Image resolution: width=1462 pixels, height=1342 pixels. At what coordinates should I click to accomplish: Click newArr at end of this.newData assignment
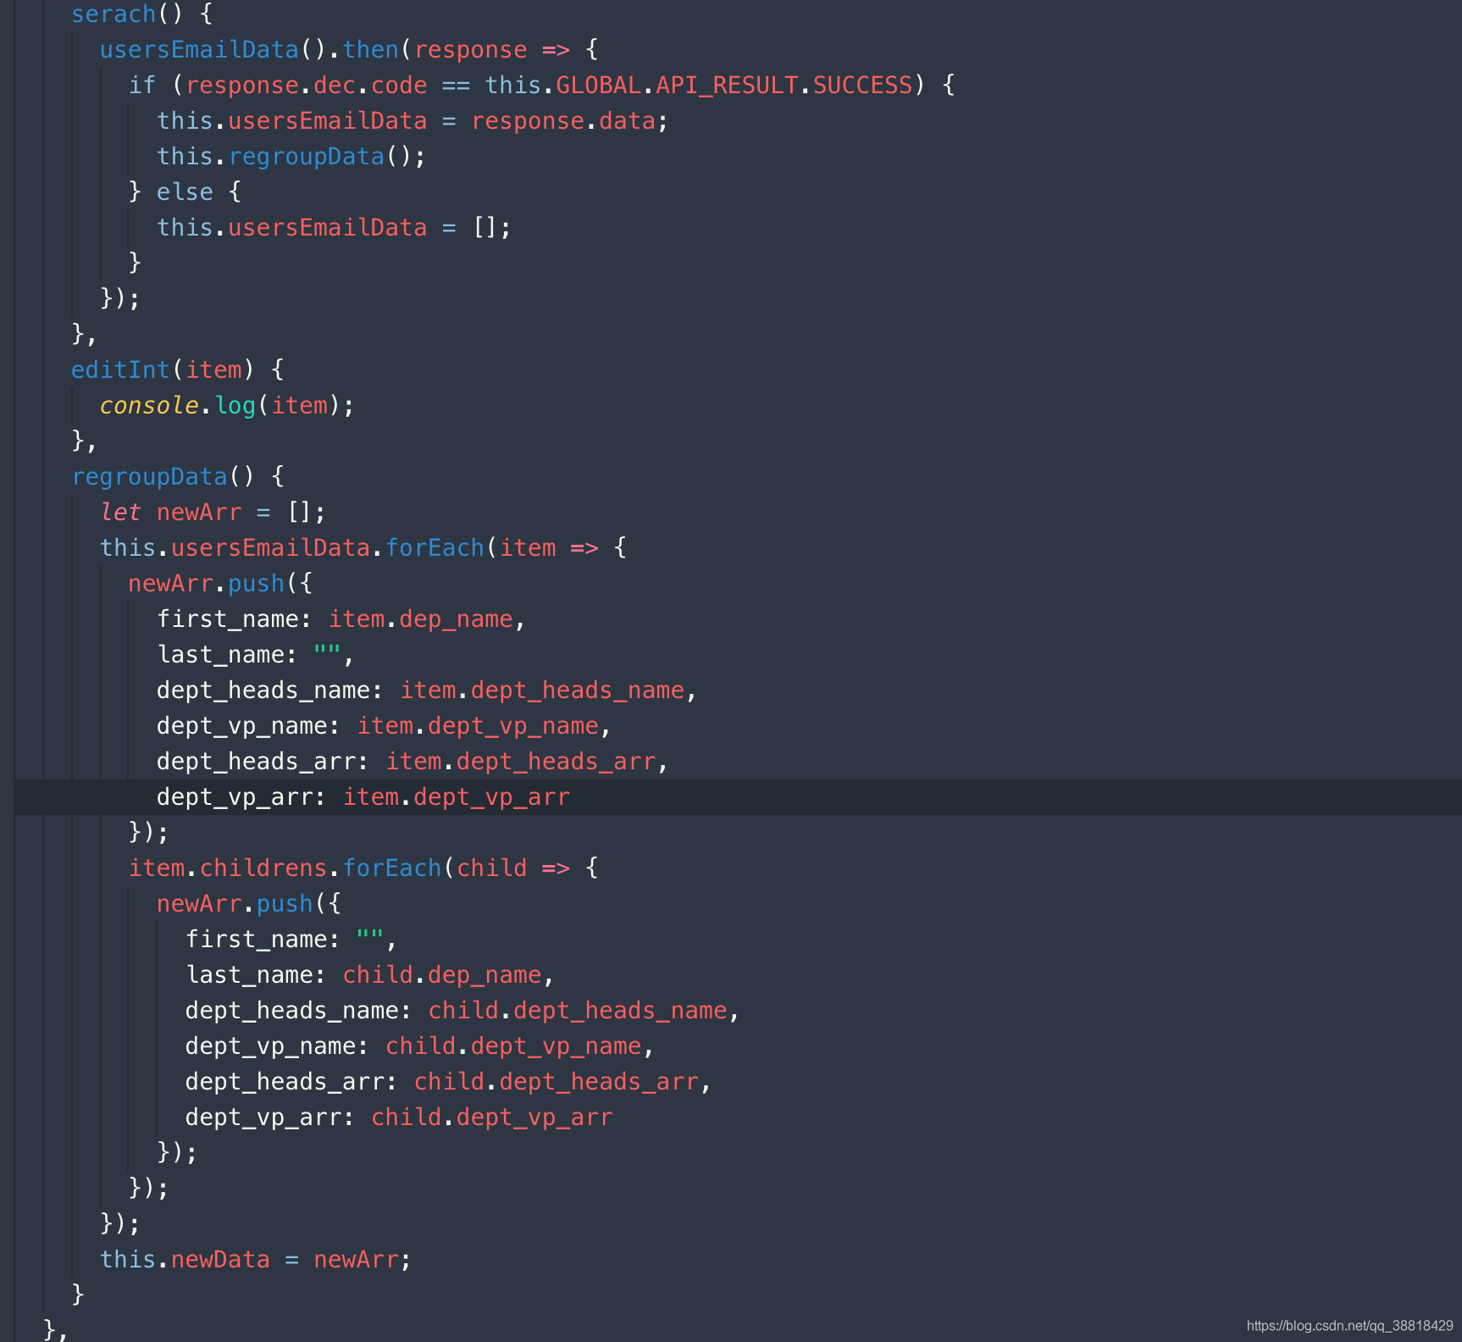[356, 1259]
